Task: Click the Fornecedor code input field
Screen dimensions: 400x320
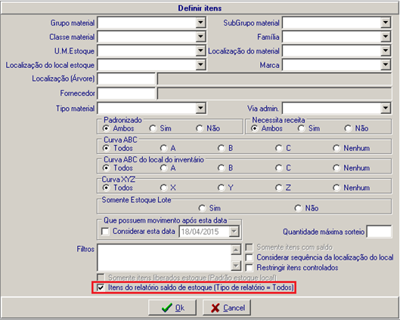Action: click(x=126, y=94)
